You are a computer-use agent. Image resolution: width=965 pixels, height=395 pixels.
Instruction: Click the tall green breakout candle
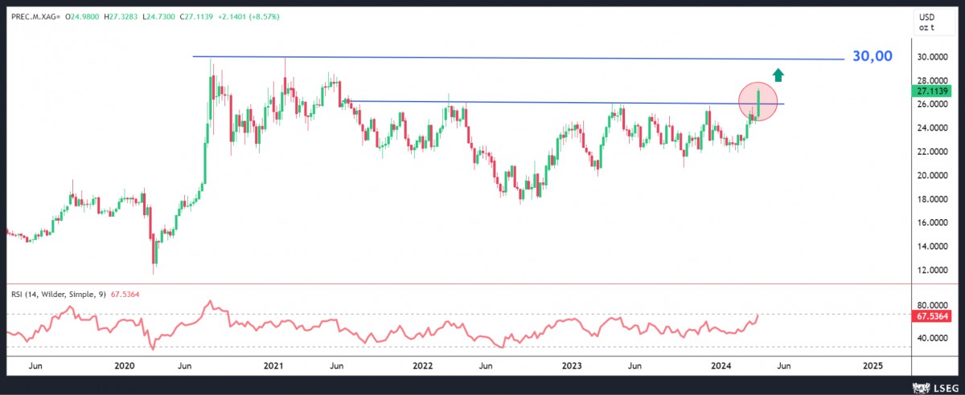(x=759, y=103)
